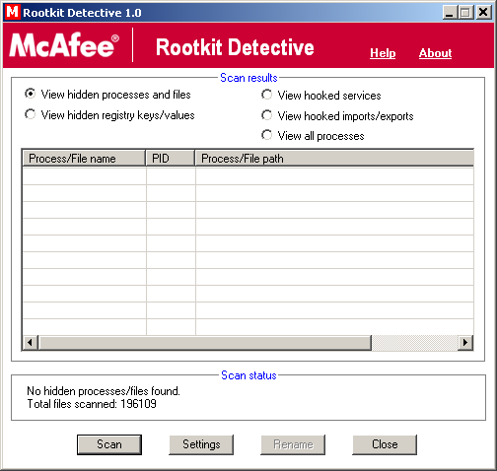Select View hidden registry keys/values option
This screenshot has width=497, height=471.
click(x=109, y=115)
